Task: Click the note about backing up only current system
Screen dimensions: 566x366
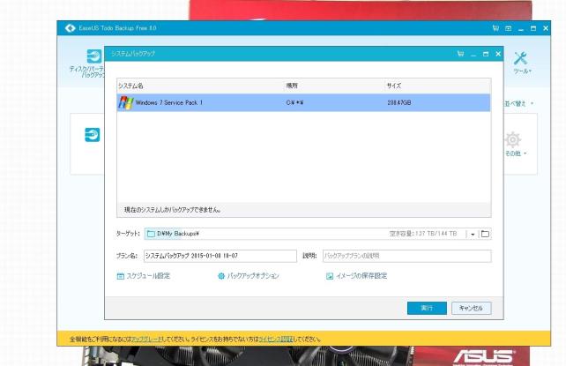Action: (x=173, y=210)
